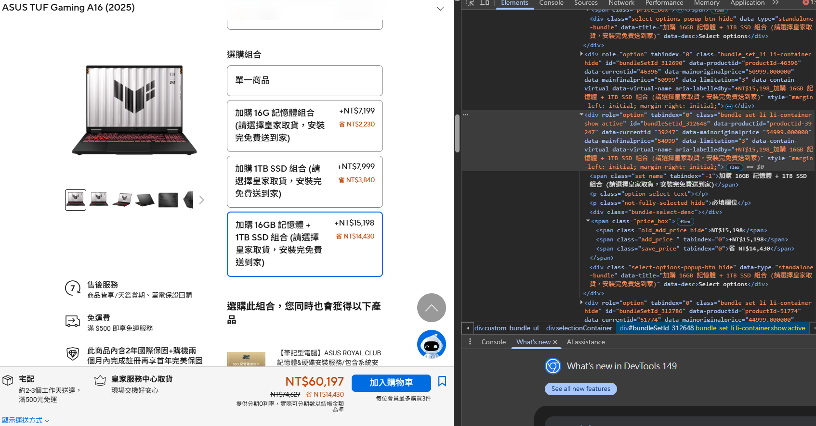Select the What's new drawer tab
816x426 pixels.
(x=533, y=342)
